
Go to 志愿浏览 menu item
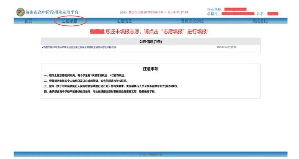click(x=124, y=21)
